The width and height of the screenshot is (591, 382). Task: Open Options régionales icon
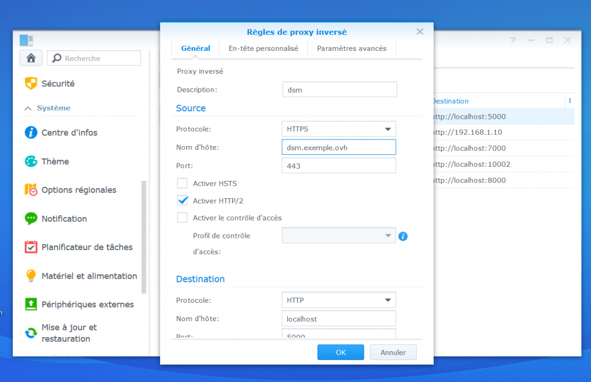coord(31,190)
